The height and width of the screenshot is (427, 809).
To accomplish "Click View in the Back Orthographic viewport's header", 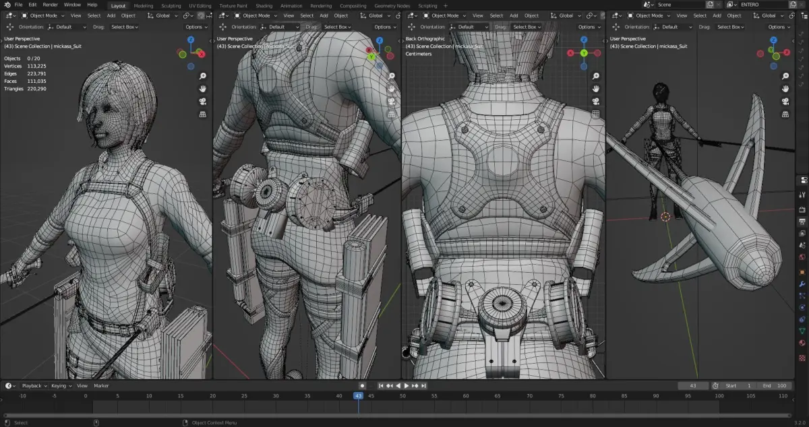I will pos(477,15).
